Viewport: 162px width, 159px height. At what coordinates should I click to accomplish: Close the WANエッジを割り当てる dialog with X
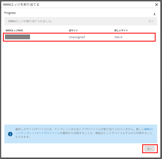156,5
